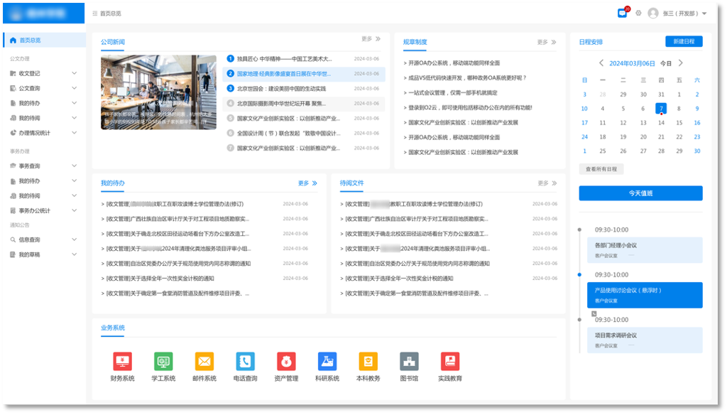
Task: Expand the 我的草稿 chevron
Action: [74, 254]
